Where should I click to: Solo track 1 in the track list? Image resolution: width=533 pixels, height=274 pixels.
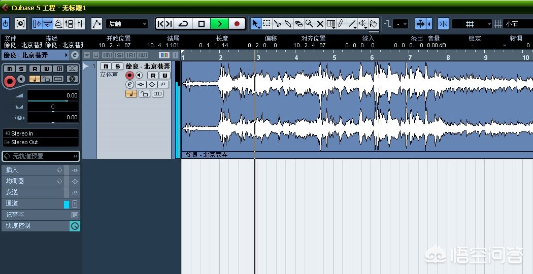click(117, 66)
